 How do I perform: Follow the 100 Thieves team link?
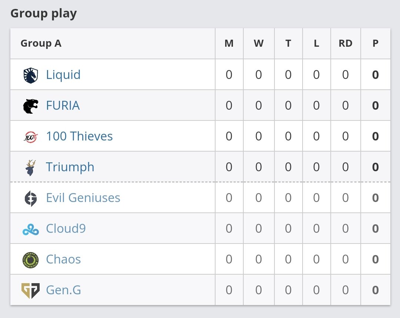tap(79, 136)
